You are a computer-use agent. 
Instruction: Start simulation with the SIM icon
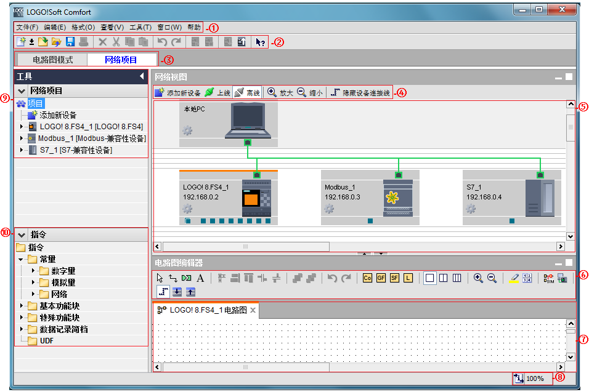pyautogui.click(x=548, y=278)
